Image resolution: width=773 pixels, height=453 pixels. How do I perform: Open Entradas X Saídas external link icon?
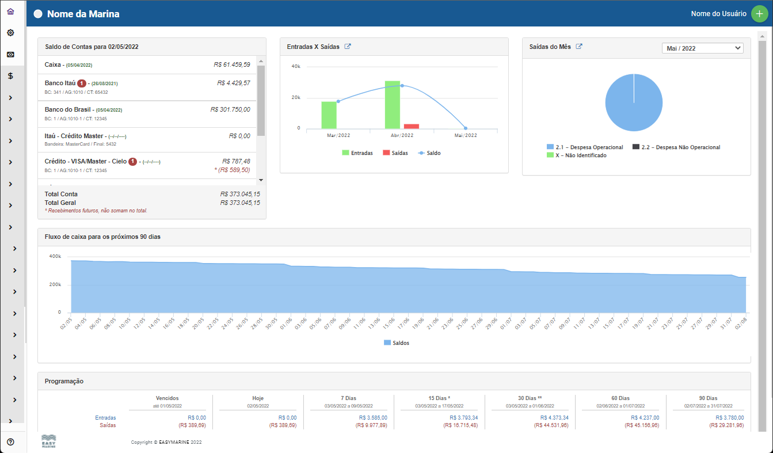348,47
